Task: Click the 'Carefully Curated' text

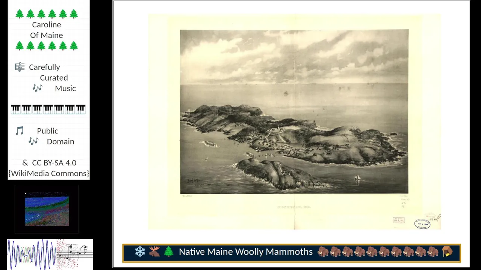Action: tap(48, 72)
